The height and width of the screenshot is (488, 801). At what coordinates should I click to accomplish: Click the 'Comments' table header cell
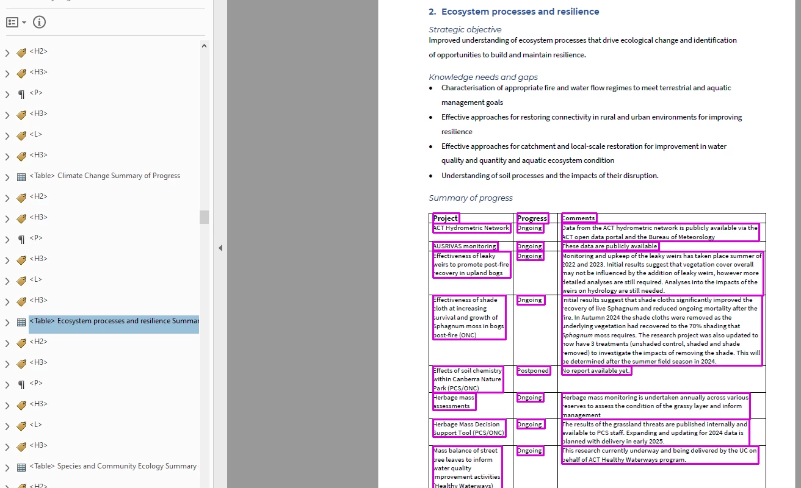click(x=578, y=218)
